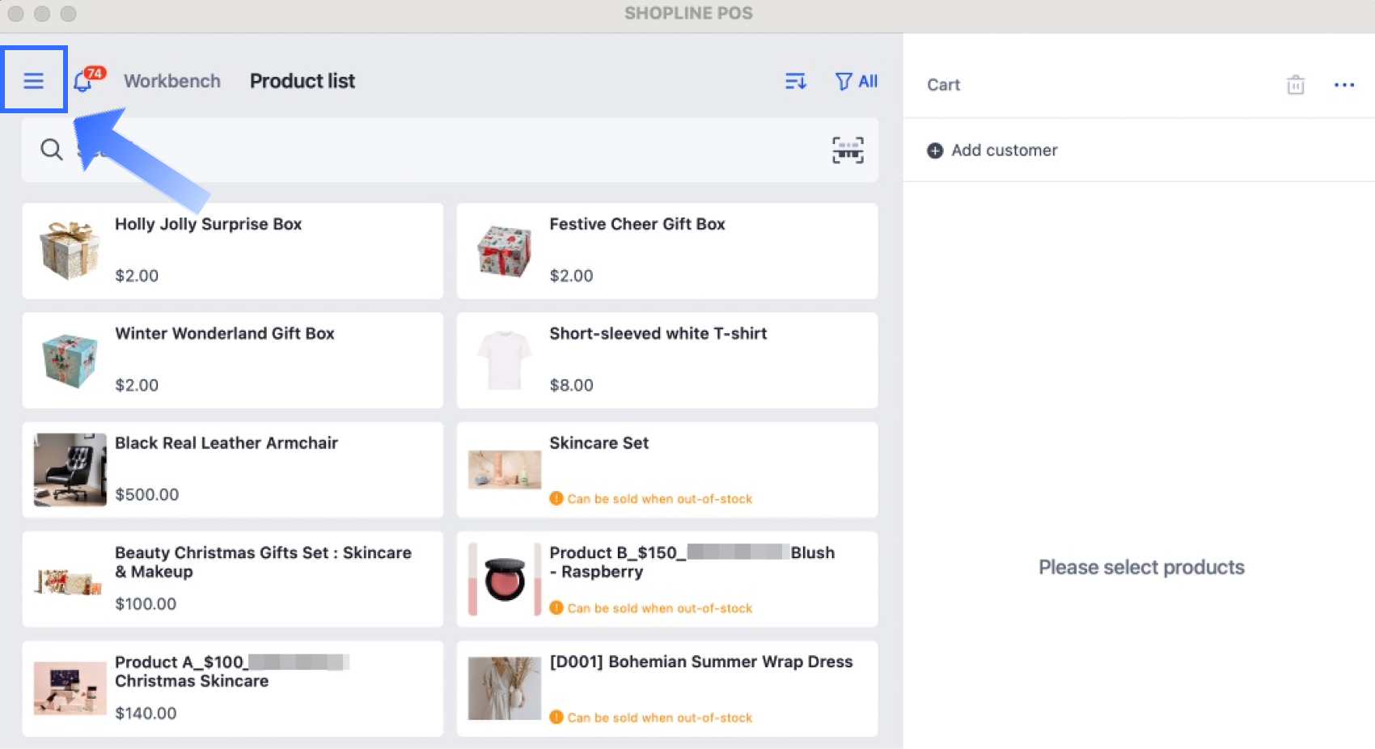Click the search magnifier icon

pos(52,150)
